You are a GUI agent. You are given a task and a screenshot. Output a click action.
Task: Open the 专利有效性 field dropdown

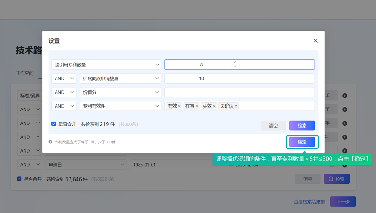coord(121,106)
